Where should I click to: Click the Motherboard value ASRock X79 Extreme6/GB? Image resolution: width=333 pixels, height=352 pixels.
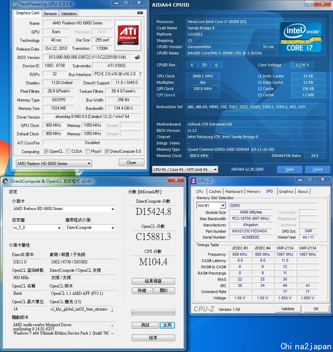coord(255,124)
